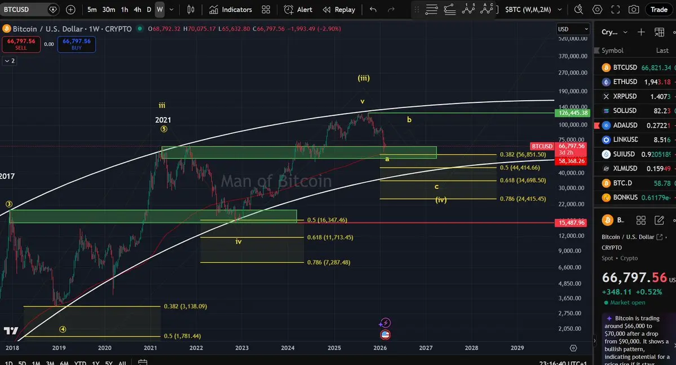The width and height of the screenshot is (676, 365).
Task: Undo the last chart action
Action: [x=373, y=10]
